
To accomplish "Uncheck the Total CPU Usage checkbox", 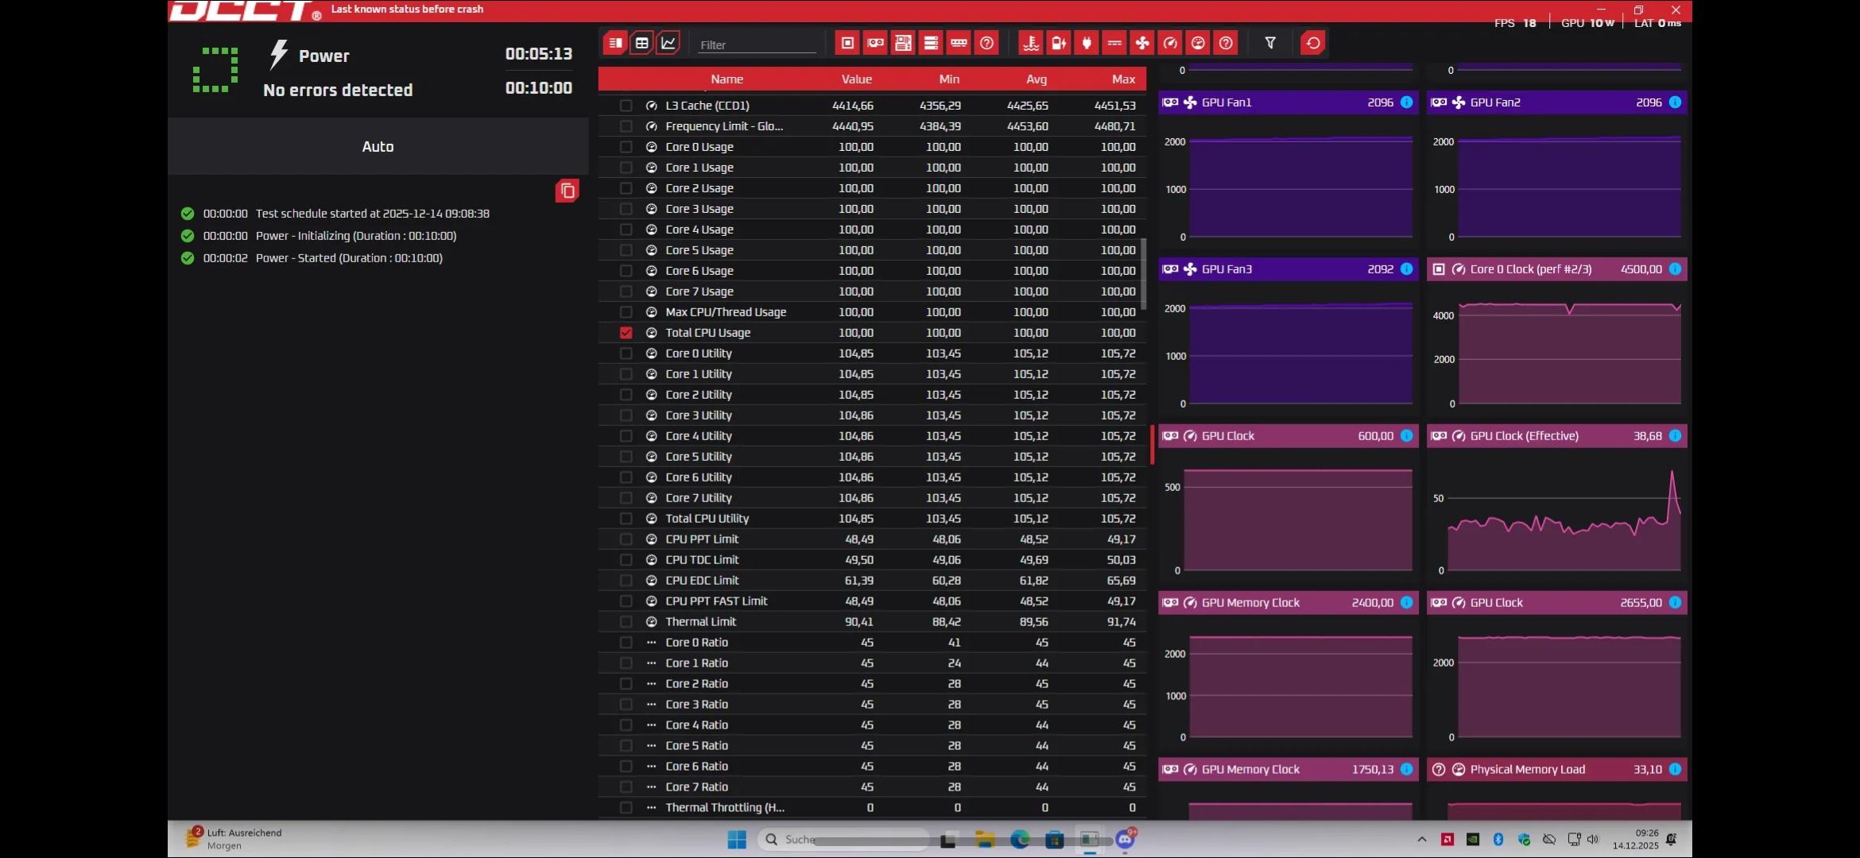I will point(626,333).
